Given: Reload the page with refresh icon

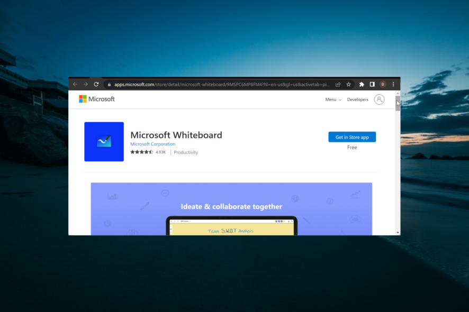Looking at the screenshot, I should click(96, 85).
